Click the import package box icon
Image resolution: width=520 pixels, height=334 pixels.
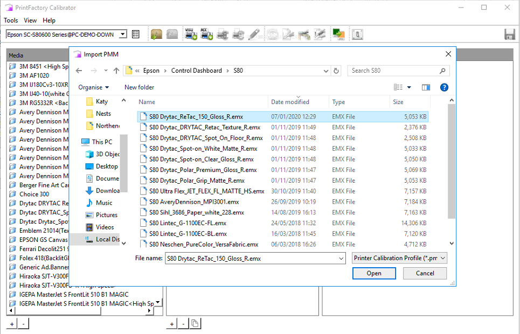pos(156,34)
